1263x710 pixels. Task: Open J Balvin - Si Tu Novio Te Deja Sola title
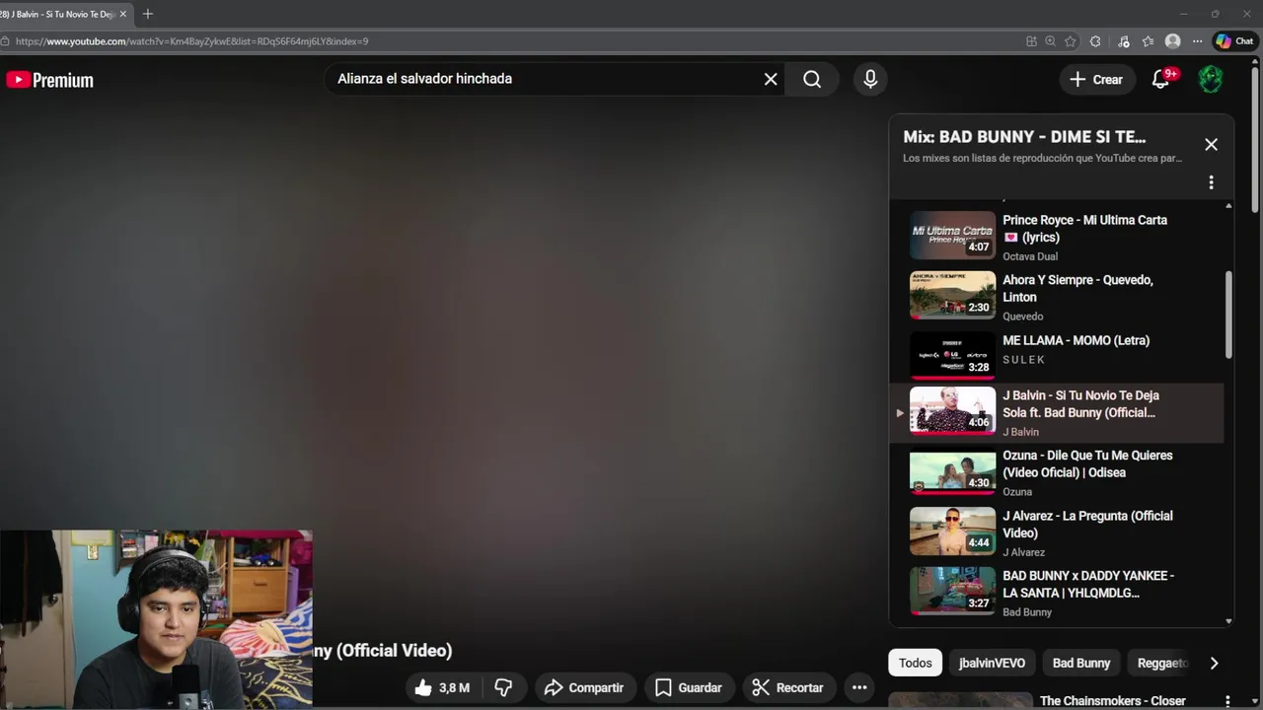pyautogui.click(x=1080, y=404)
